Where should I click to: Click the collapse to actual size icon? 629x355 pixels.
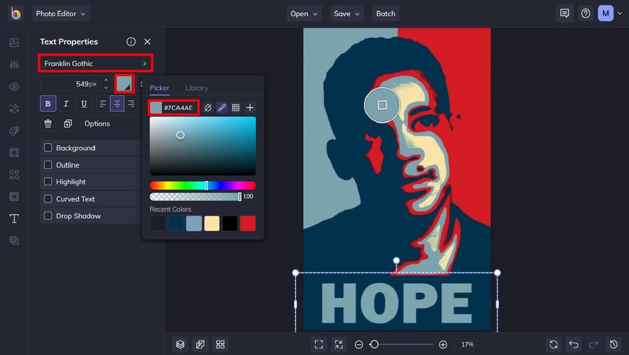click(339, 344)
